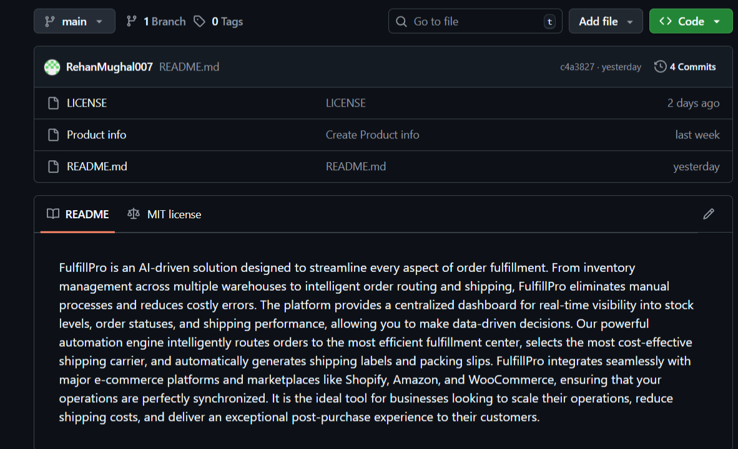Screen dimensions: 738x449
Task: Open the 4 Commits history link
Action: click(x=692, y=67)
